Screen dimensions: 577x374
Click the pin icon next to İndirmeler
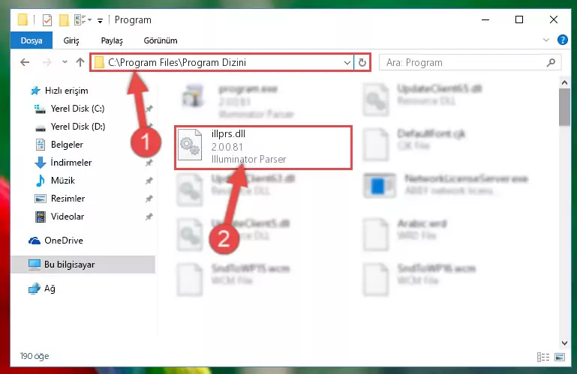(149, 163)
